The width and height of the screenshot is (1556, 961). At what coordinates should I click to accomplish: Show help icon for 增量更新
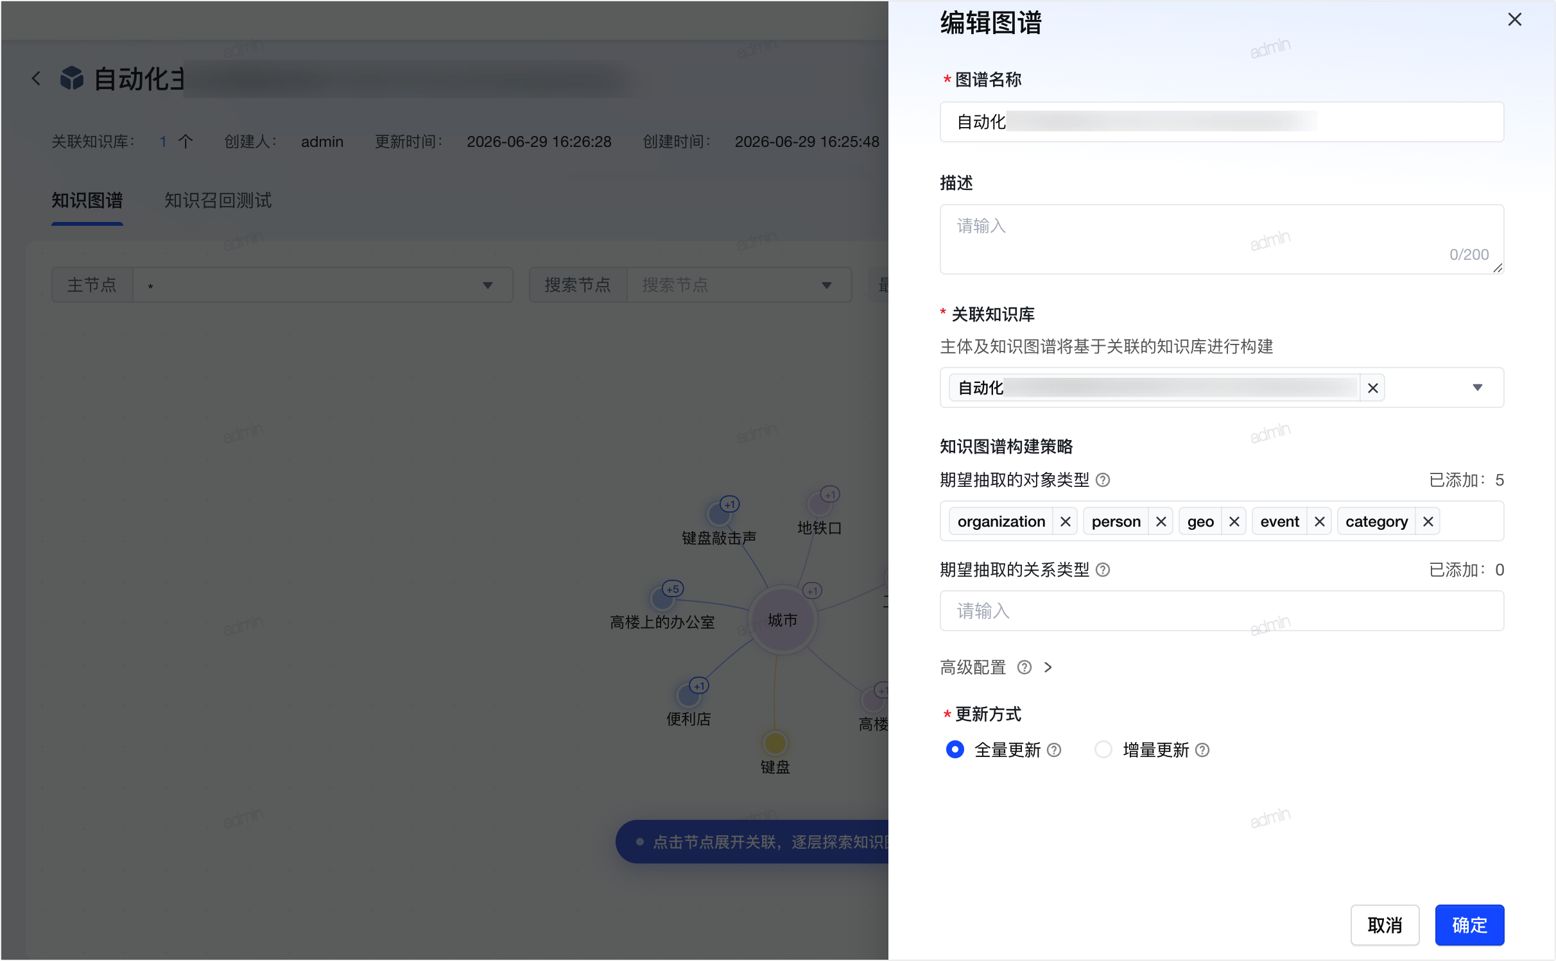(1202, 750)
